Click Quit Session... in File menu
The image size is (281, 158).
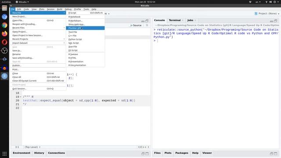click(38, 89)
